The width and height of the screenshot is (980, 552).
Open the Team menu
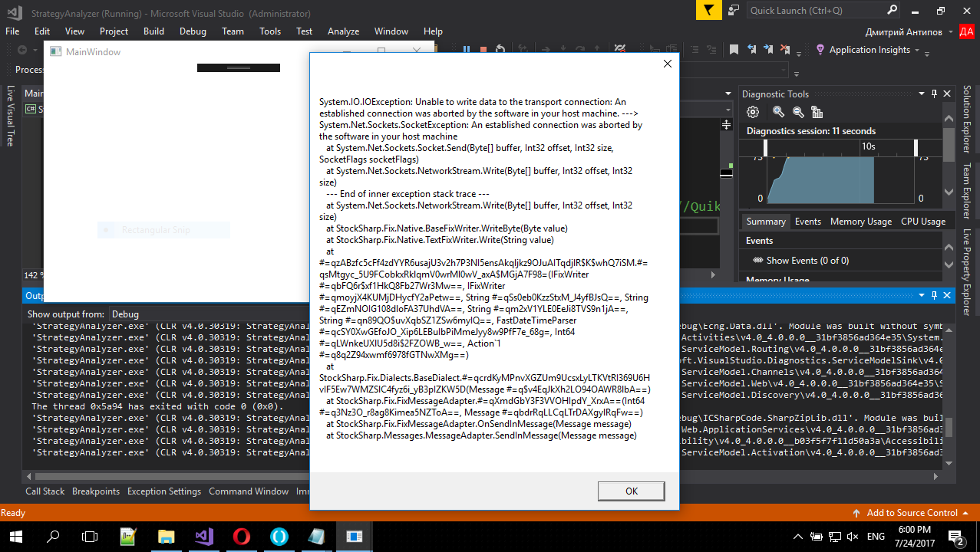(233, 31)
